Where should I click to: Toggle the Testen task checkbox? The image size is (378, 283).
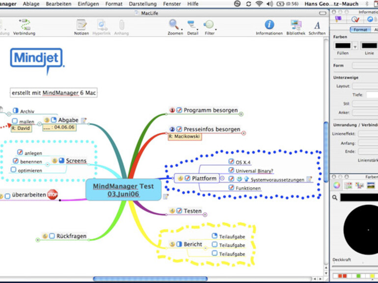(x=179, y=211)
